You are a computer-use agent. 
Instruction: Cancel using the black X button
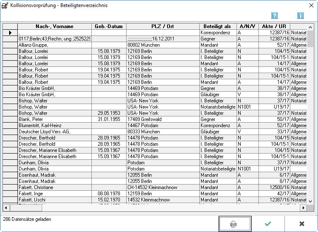click(301, 224)
